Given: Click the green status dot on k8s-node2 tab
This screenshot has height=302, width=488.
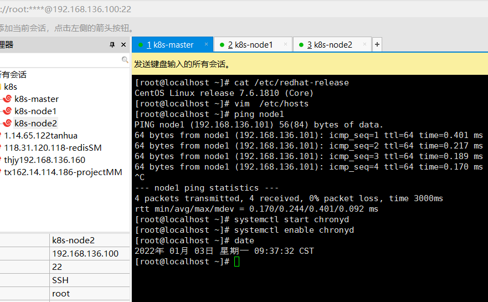Looking at the screenshot, I should [301, 45].
